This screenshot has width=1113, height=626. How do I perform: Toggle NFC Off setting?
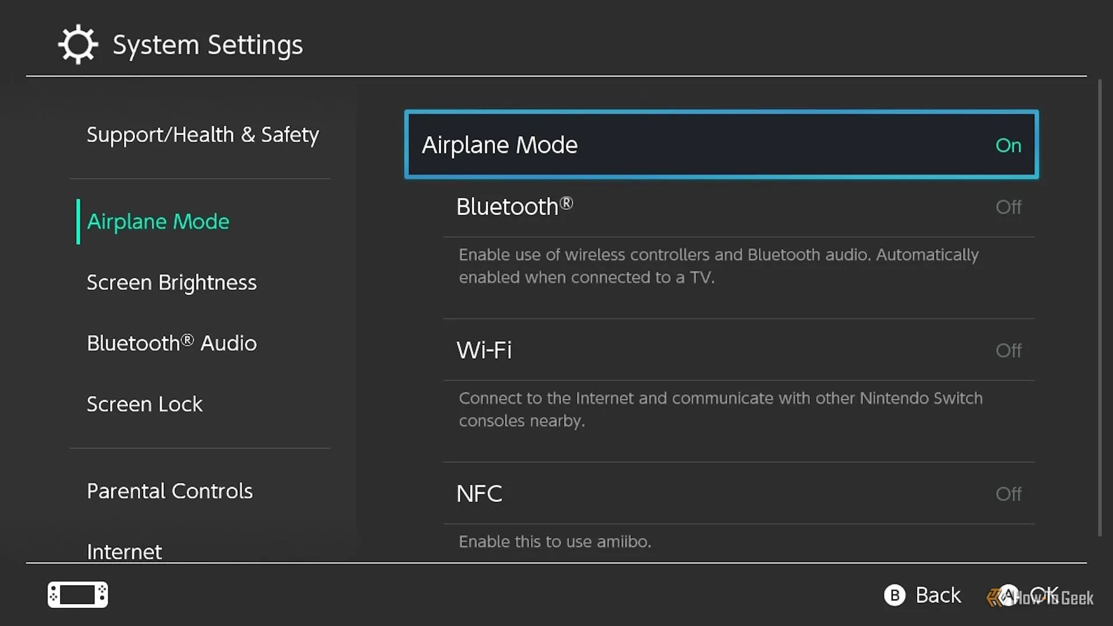(x=739, y=494)
